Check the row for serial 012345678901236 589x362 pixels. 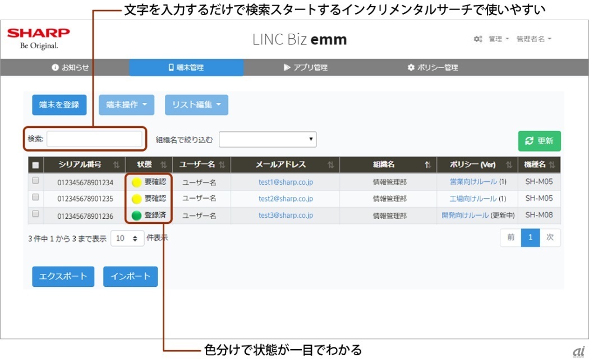[36, 213]
